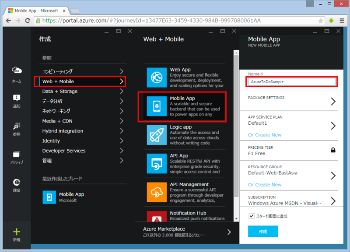The image size is (350, 252).
Task: Click the Name input field
Action: click(291, 82)
